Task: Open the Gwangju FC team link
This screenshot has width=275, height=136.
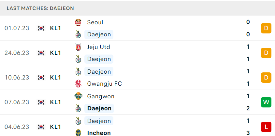Action: (x=104, y=84)
